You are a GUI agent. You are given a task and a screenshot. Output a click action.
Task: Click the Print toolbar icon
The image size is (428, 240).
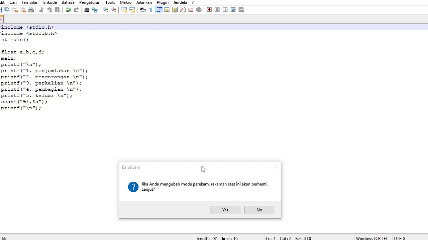(31, 10)
